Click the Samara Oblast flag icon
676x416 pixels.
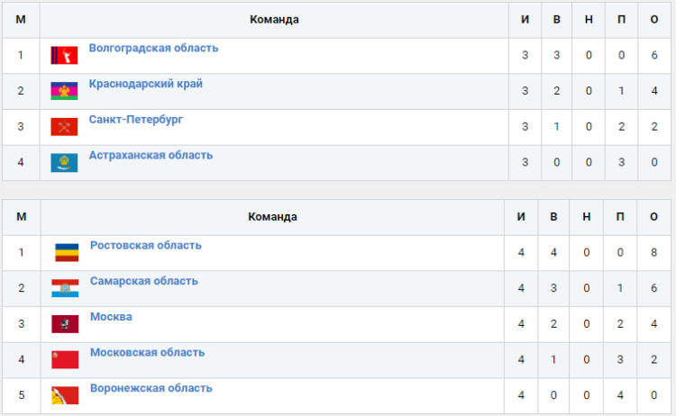(66, 289)
